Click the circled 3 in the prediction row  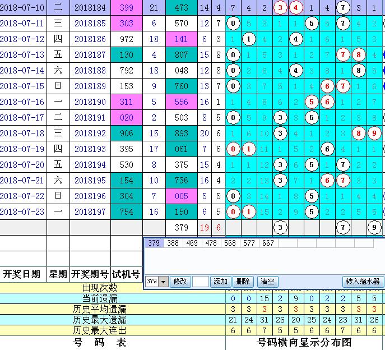tap(280, 228)
